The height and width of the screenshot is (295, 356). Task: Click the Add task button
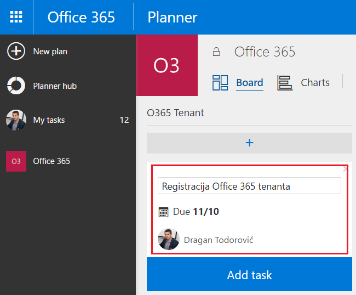pyautogui.click(x=249, y=274)
